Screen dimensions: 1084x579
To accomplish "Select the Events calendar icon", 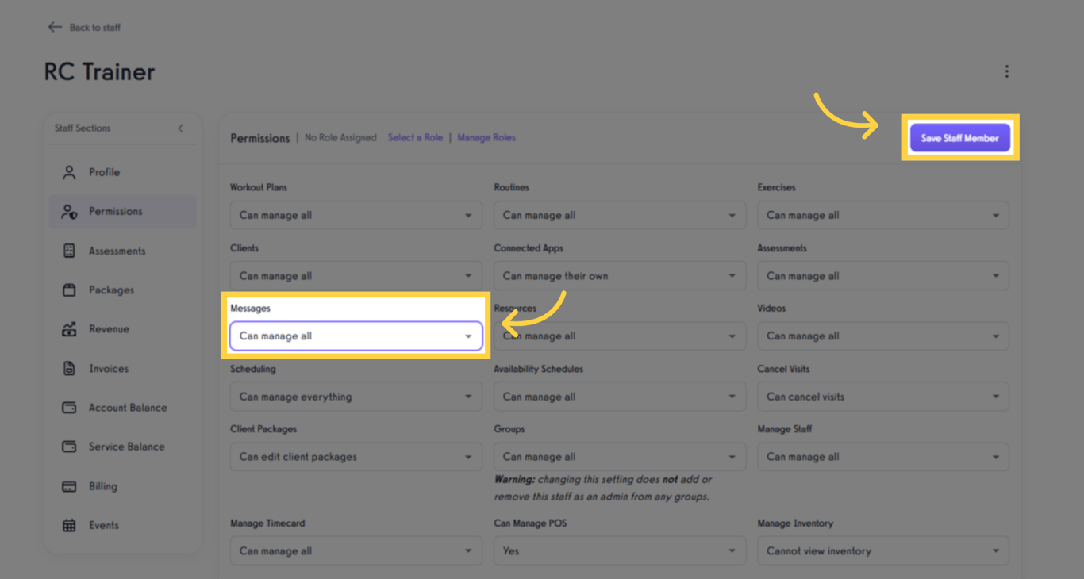I will click(71, 524).
